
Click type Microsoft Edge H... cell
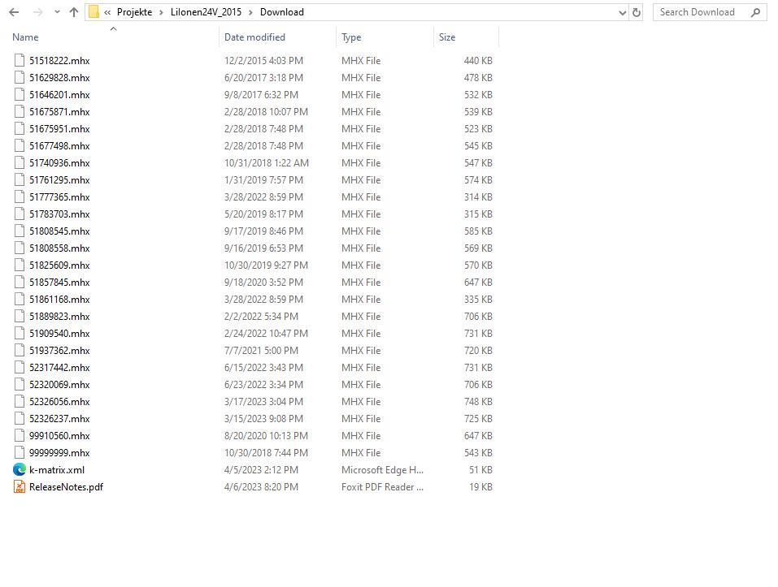click(x=382, y=469)
